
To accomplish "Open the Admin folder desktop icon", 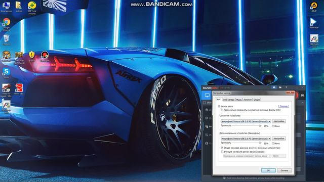I will (19, 7).
